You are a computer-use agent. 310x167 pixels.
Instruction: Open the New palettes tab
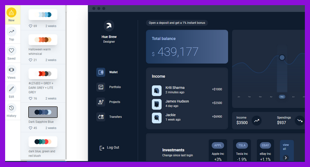tap(12, 15)
